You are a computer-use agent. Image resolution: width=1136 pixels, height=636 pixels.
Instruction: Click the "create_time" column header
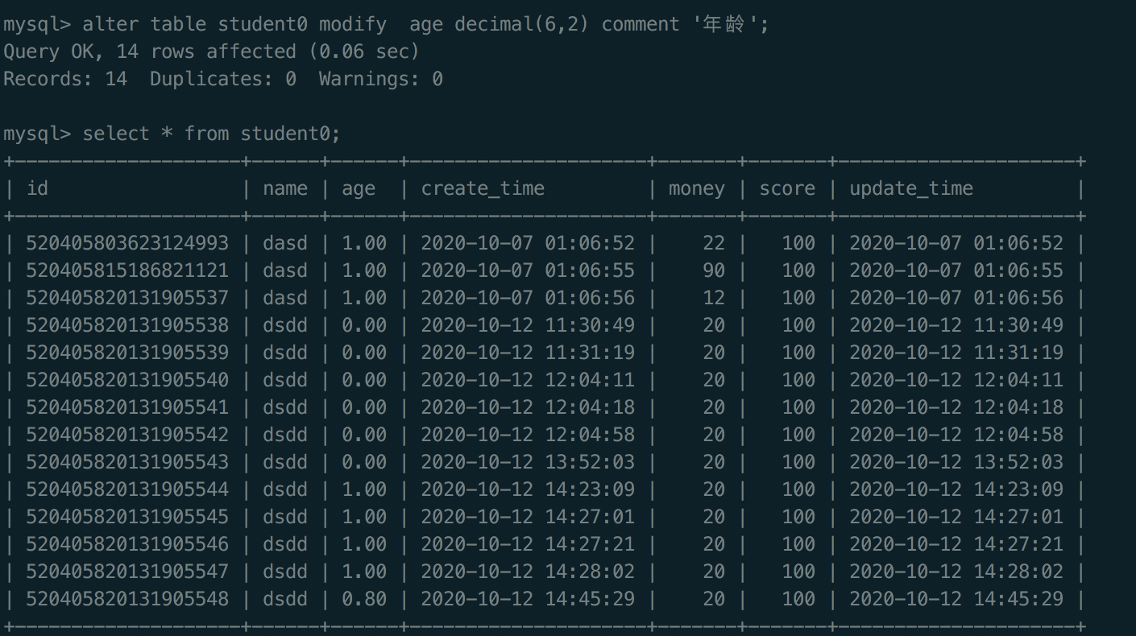tap(483, 188)
